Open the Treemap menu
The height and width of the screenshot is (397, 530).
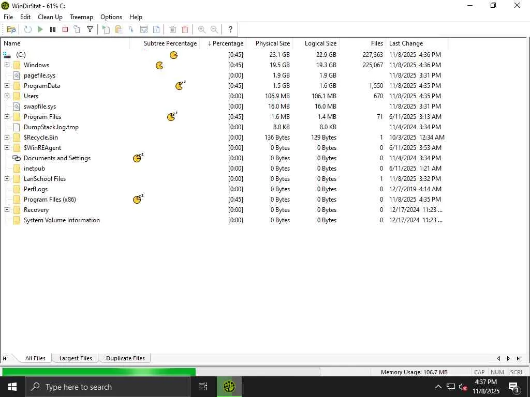click(x=81, y=17)
